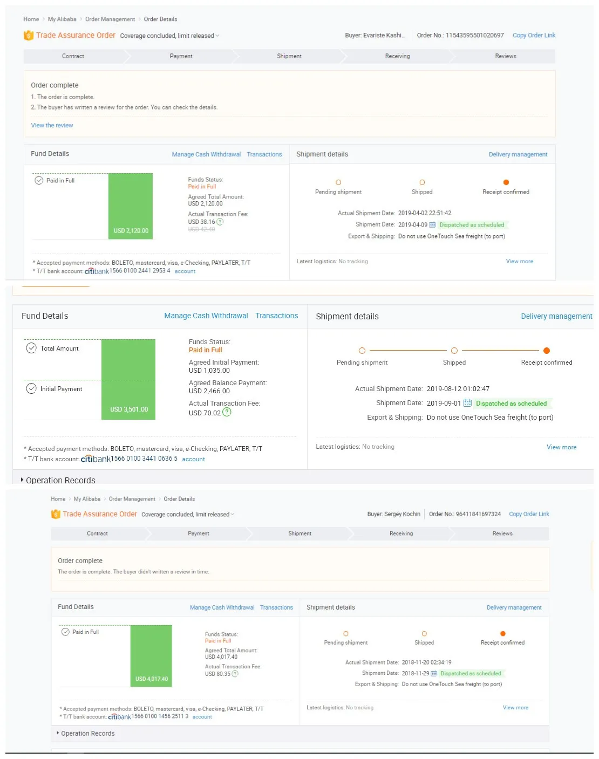
Task: Click Trade Assurance shield icon for Evariste order
Action: click(x=29, y=36)
